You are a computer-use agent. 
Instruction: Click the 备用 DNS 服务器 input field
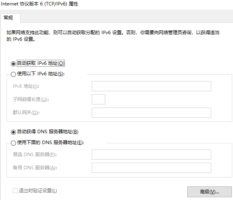coord(151,168)
